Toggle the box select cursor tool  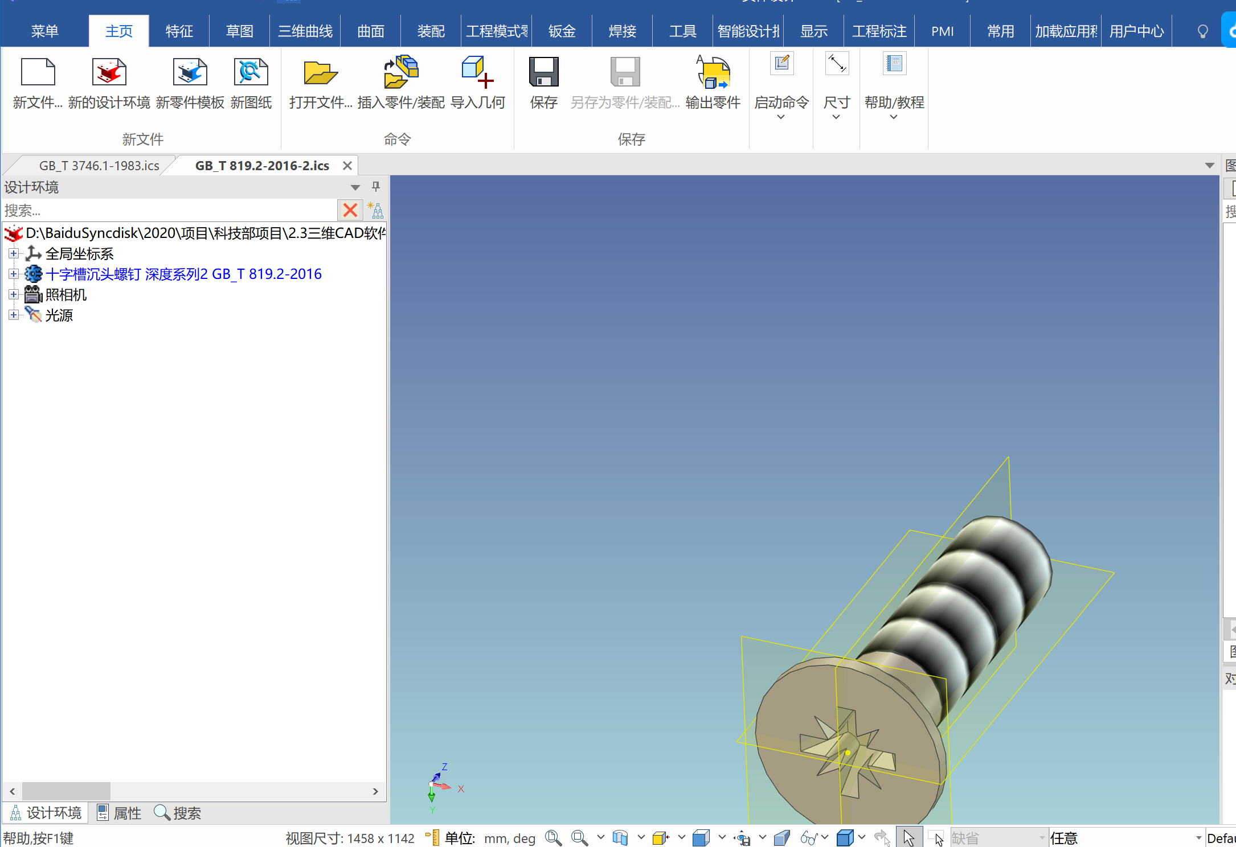[936, 838]
